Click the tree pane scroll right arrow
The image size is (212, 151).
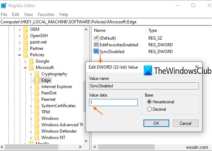(x=80, y=147)
